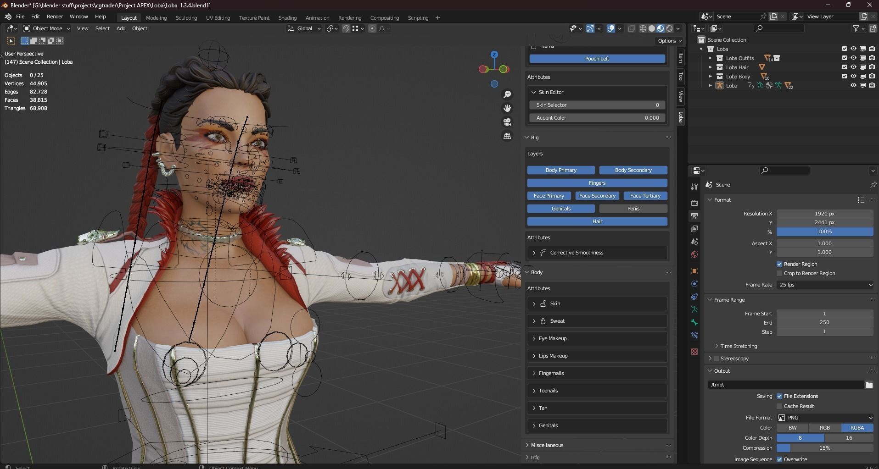The width and height of the screenshot is (879, 469).
Task: Open the Bone properties tab icon
Action: (x=694, y=322)
